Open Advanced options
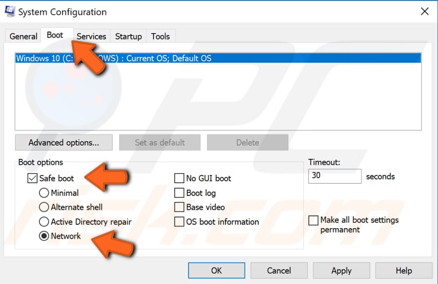This screenshot has width=438, height=284. pyautogui.click(x=64, y=143)
